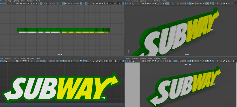Click the viewport snapshot camera icon in the top panel
237x107 pixels.
pos(17,3)
